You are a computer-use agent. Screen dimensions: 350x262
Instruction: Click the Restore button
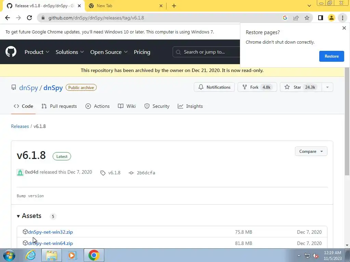click(x=332, y=56)
